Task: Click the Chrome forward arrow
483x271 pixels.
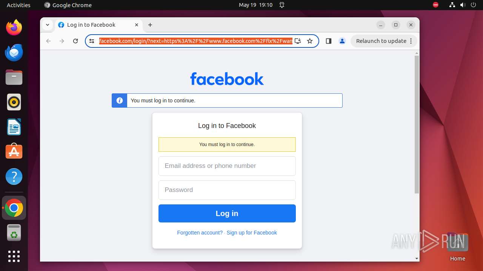Action: 62,41
